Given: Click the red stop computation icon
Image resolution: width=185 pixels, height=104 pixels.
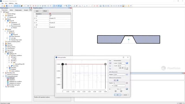Looking at the screenshot, I should click(97, 6).
